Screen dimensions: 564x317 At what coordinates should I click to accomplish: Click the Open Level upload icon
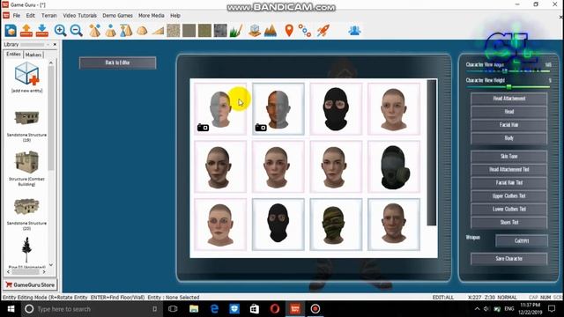(x=26, y=31)
